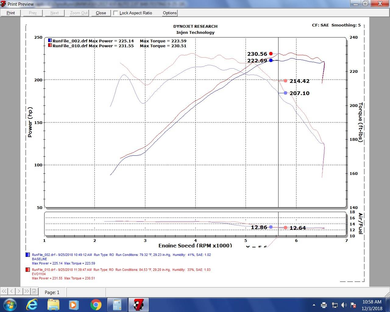
Task: Expand hidden system tray icons
Action: (x=314, y=305)
